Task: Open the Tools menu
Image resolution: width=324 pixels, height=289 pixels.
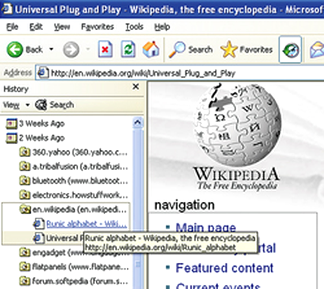Action: pyautogui.click(x=134, y=27)
